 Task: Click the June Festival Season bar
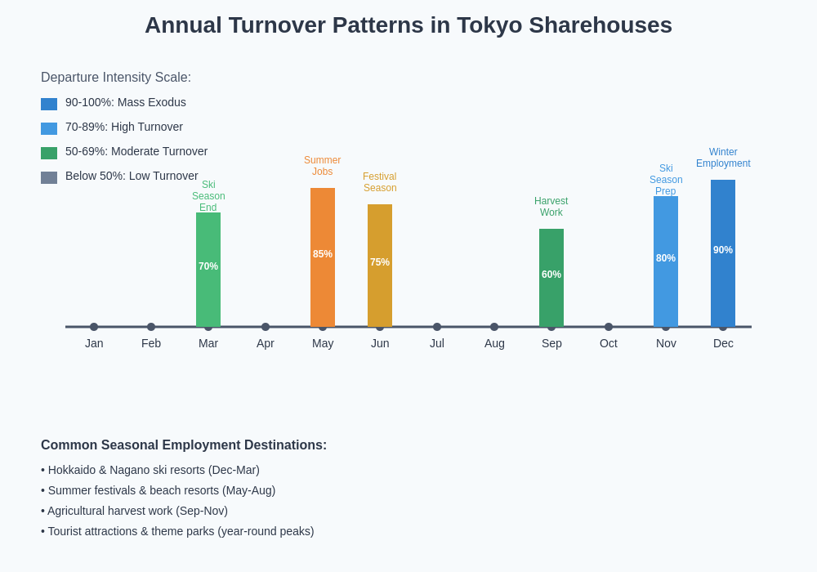click(380, 264)
